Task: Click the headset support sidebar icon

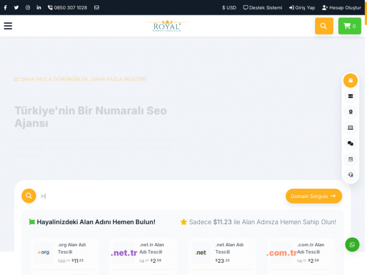Action: [x=350, y=174]
